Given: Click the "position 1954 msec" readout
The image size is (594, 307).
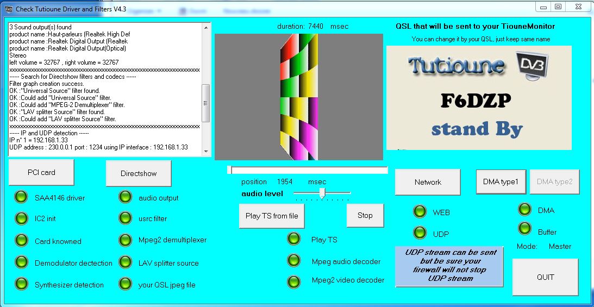Looking at the screenshot, I should click(x=283, y=181).
